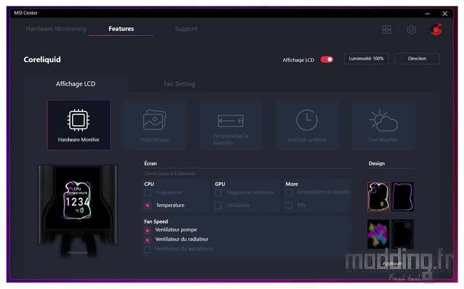Select the Hardware Monitor display mode
Screen dimensions: 464x289
tap(79, 125)
